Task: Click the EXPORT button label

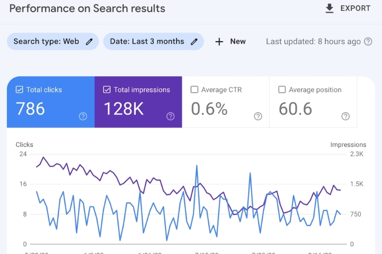Action: pos(355,9)
